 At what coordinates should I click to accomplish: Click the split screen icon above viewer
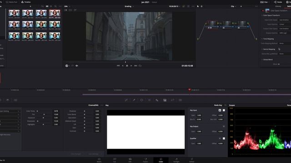pyautogui.click(x=70, y=10)
